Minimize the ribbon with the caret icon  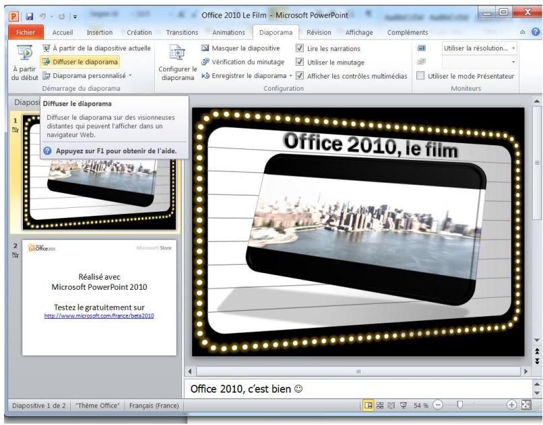click(523, 32)
